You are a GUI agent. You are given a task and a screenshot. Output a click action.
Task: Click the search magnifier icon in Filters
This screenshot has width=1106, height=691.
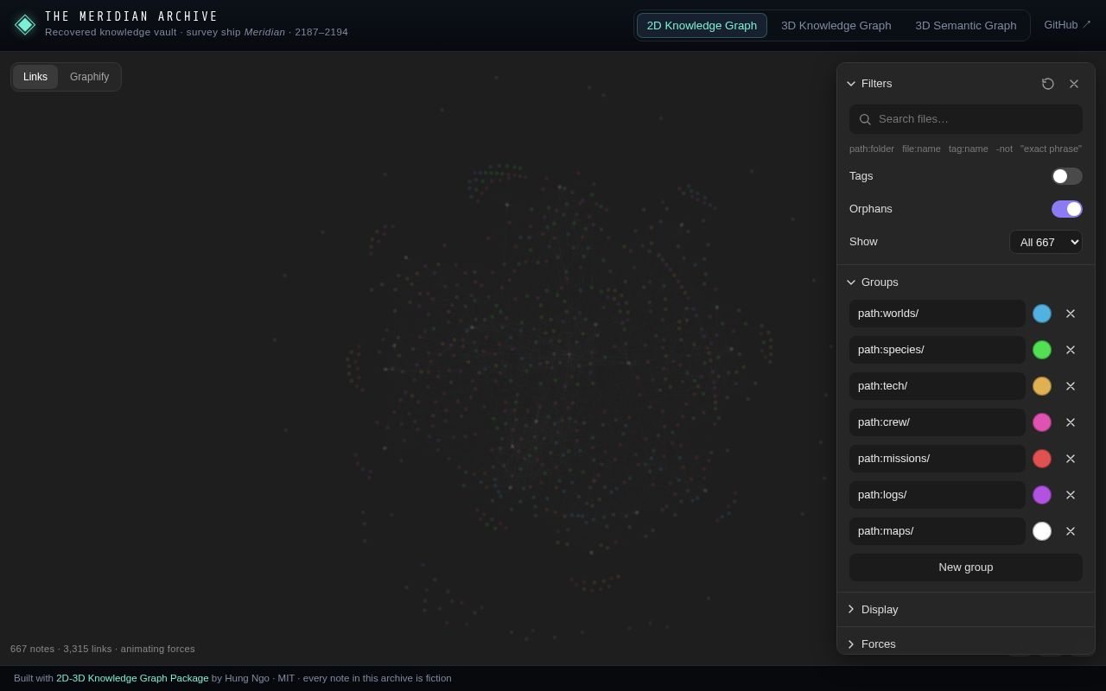[x=865, y=119]
